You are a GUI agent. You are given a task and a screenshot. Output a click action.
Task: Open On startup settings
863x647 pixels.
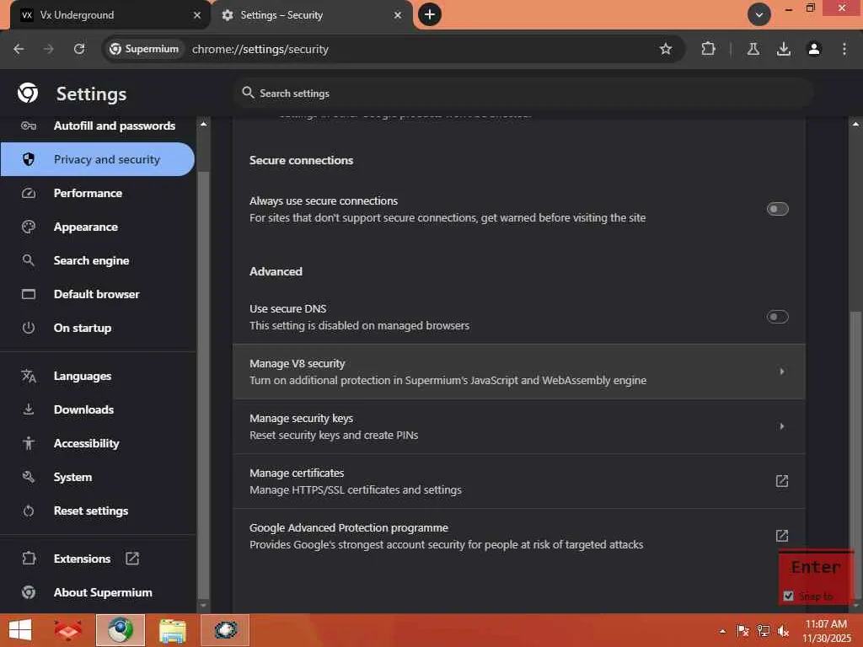(x=98, y=328)
